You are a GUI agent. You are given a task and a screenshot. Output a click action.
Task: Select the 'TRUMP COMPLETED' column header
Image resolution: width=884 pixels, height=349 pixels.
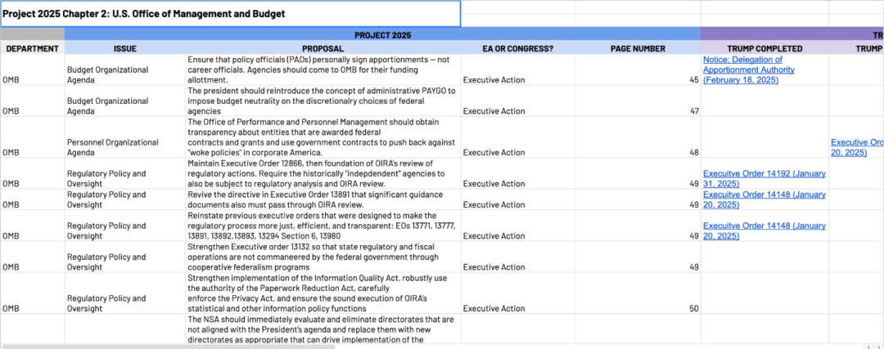[x=764, y=48]
